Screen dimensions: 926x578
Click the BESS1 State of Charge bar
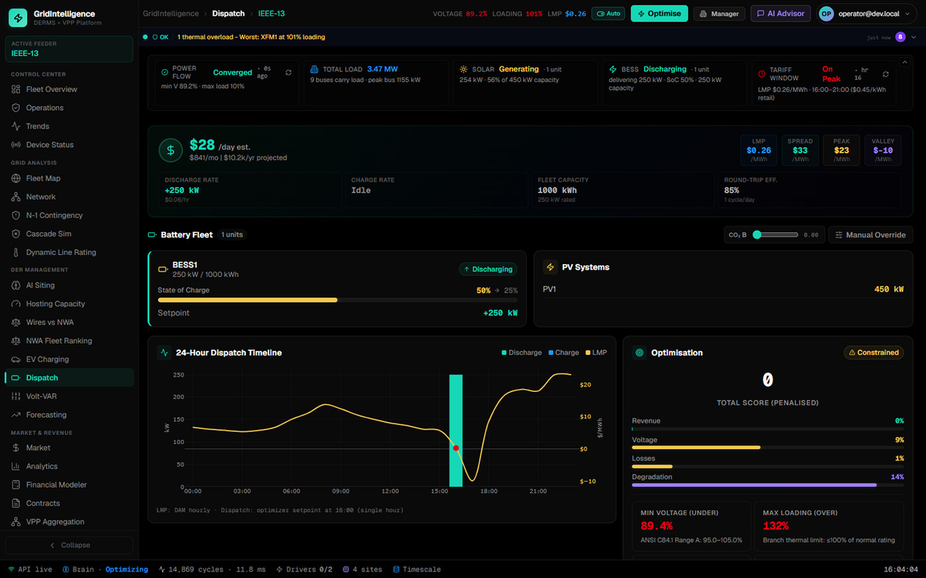(337, 300)
